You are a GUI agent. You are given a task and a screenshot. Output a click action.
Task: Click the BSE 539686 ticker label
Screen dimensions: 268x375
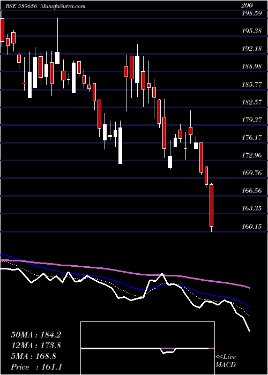(x=20, y=6)
